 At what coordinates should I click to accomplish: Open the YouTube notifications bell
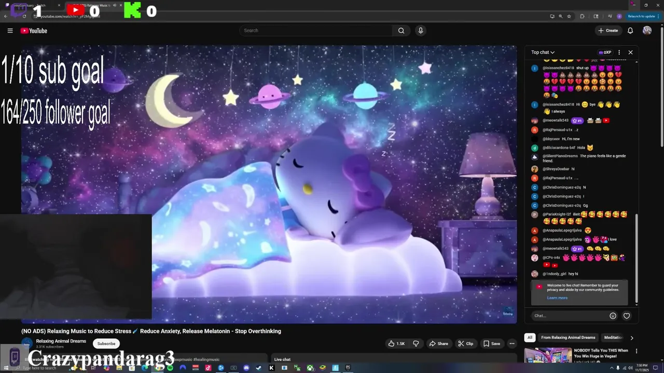pos(630,31)
